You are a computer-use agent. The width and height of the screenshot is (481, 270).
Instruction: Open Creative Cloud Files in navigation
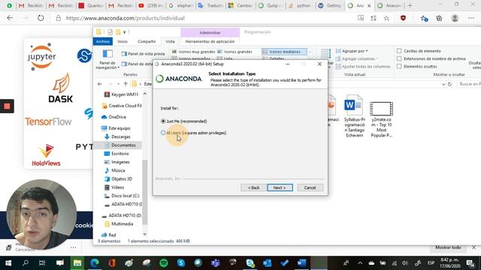coord(122,106)
